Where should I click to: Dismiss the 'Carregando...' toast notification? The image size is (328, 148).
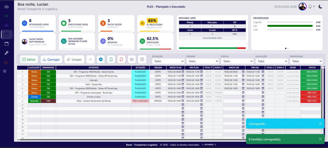(320, 124)
